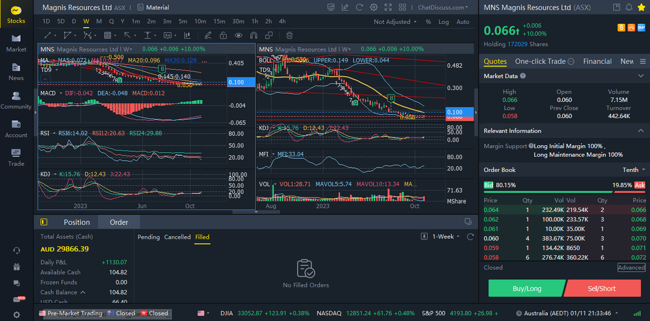Open the 1-Week period dropdown
Image resolution: width=650 pixels, height=321 pixels.
[446, 237]
